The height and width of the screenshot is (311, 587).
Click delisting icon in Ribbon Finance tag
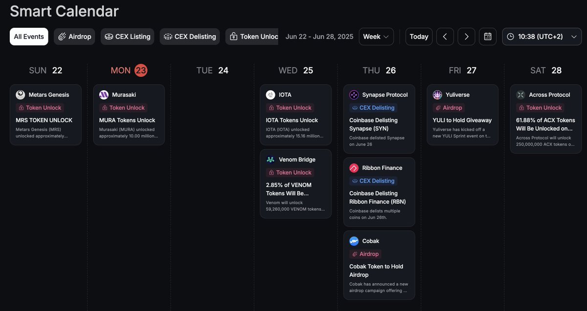coord(355,181)
